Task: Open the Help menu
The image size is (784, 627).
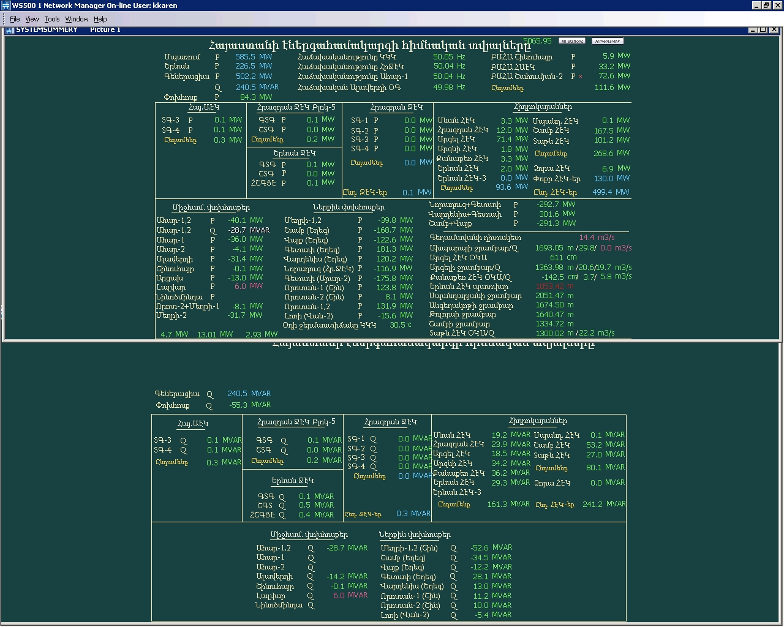Action: point(100,19)
